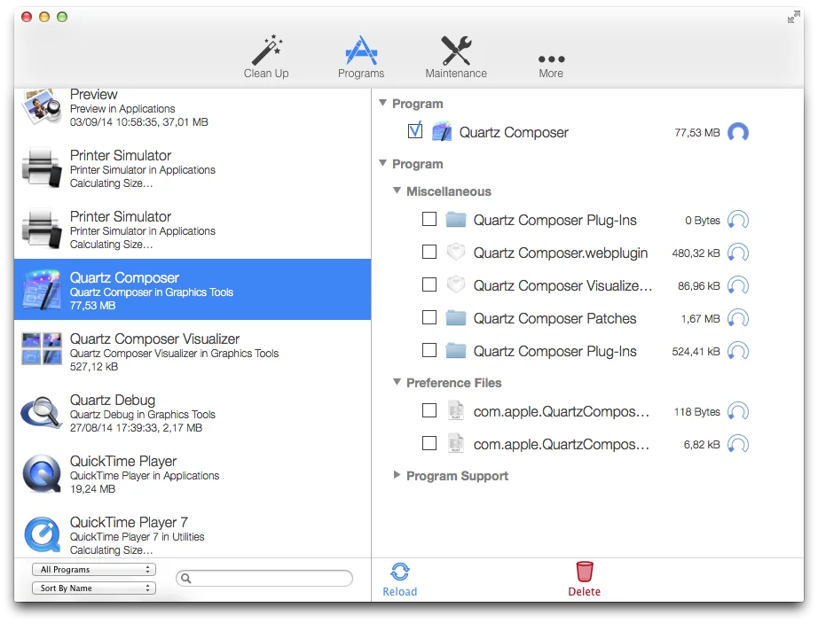Collapse the first Program section triangle
Viewport: 818px width, 623px height.
click(x=383, y=103)
